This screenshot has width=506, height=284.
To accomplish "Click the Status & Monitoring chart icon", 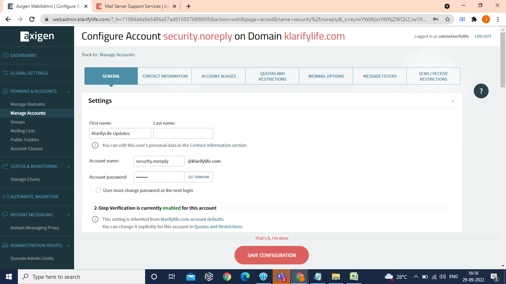I will point(6,166).
